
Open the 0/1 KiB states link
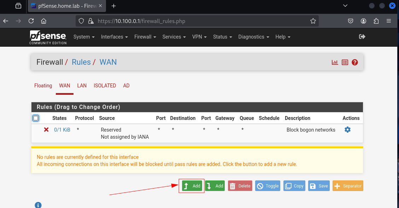point(62,130)
